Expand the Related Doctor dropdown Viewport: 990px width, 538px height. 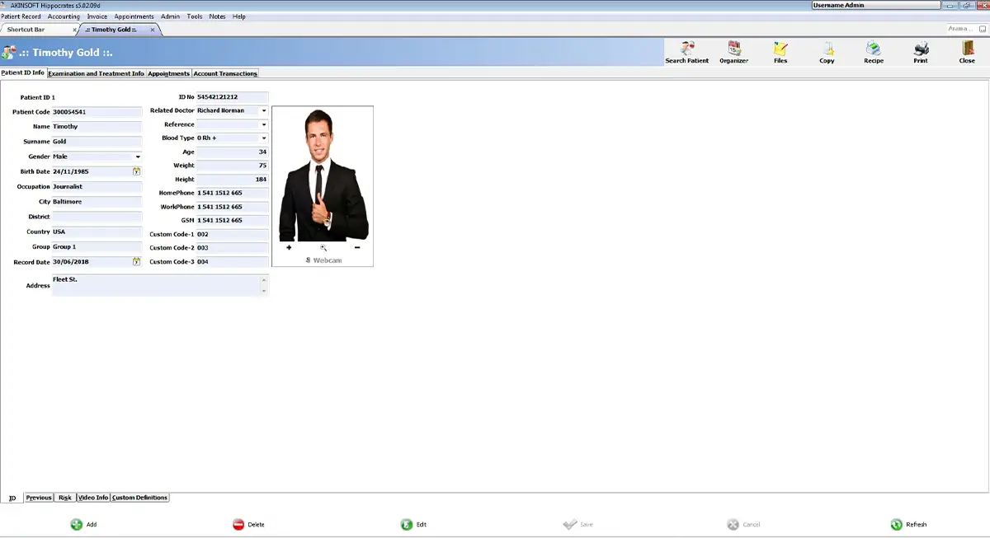264,110
